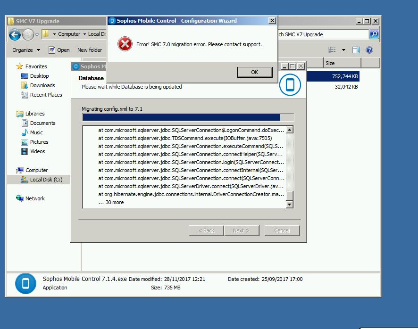Close the Configuration Wizard error dialog
The image size is (418, 329).
coord(272,21)
